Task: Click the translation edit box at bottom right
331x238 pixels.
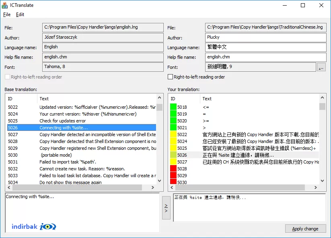Action: click(249, 208)
